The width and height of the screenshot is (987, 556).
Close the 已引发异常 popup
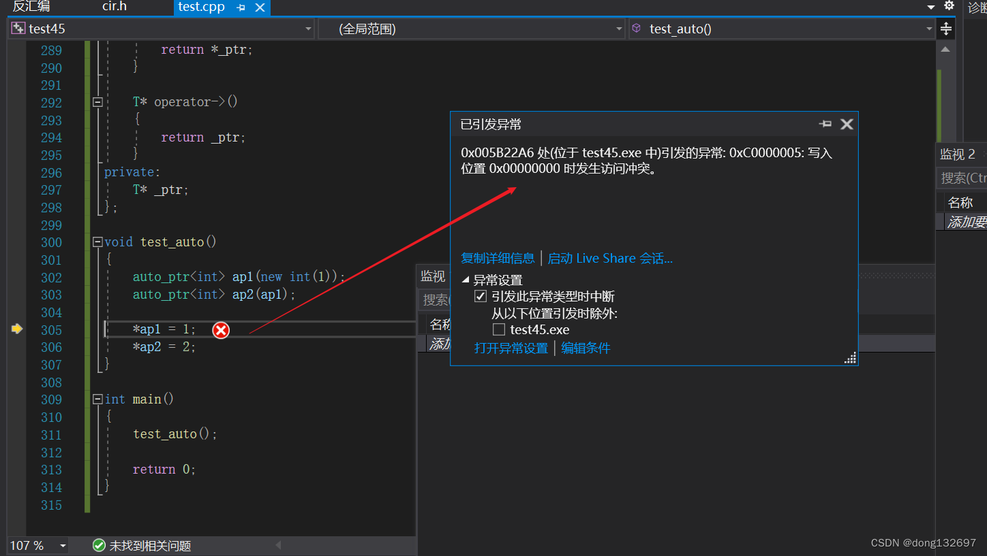pos(847,124)
